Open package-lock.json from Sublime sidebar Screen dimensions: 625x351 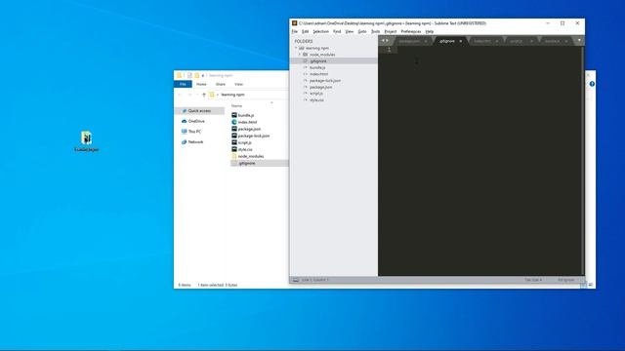point(325,80)
